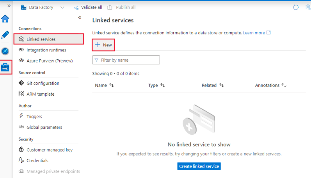Open the Home hub icon
Image resolution: width=311 pixels, height=178 pixels.
[x=5, y=19]
